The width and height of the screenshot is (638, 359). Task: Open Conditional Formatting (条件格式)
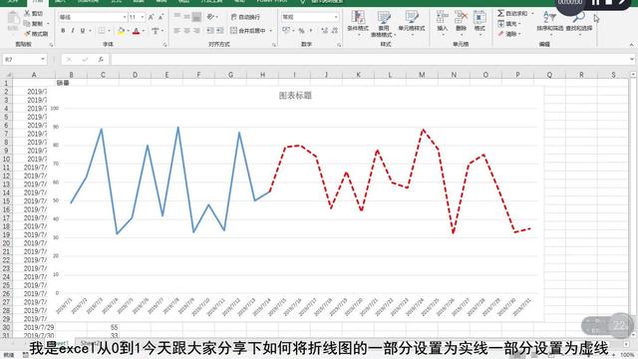(358, 23)
